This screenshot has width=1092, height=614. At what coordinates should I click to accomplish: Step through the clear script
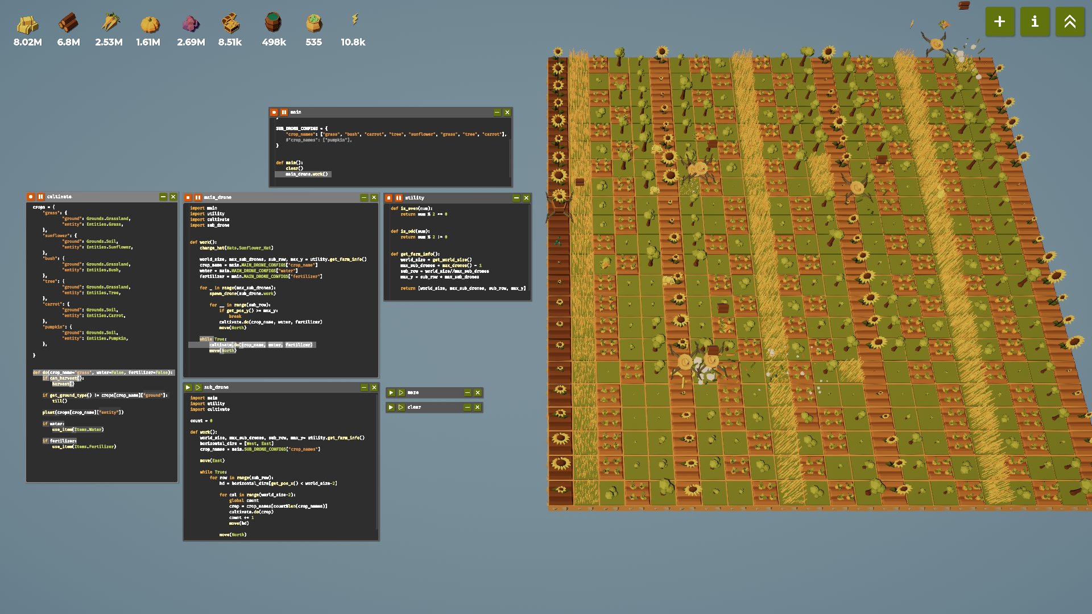coord(401,408)
